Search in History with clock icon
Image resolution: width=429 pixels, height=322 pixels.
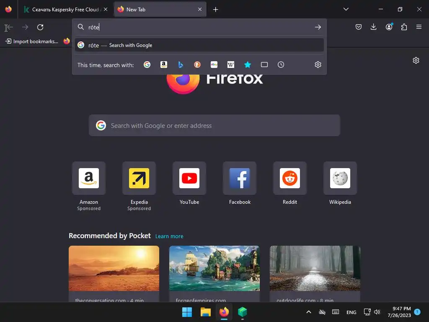281,65
